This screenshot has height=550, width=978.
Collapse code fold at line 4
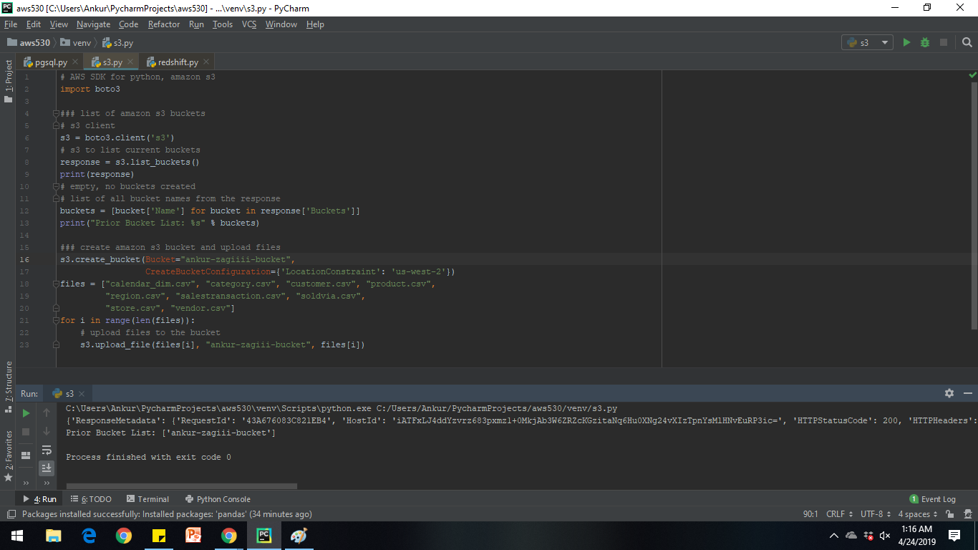[x=55, y=113]
